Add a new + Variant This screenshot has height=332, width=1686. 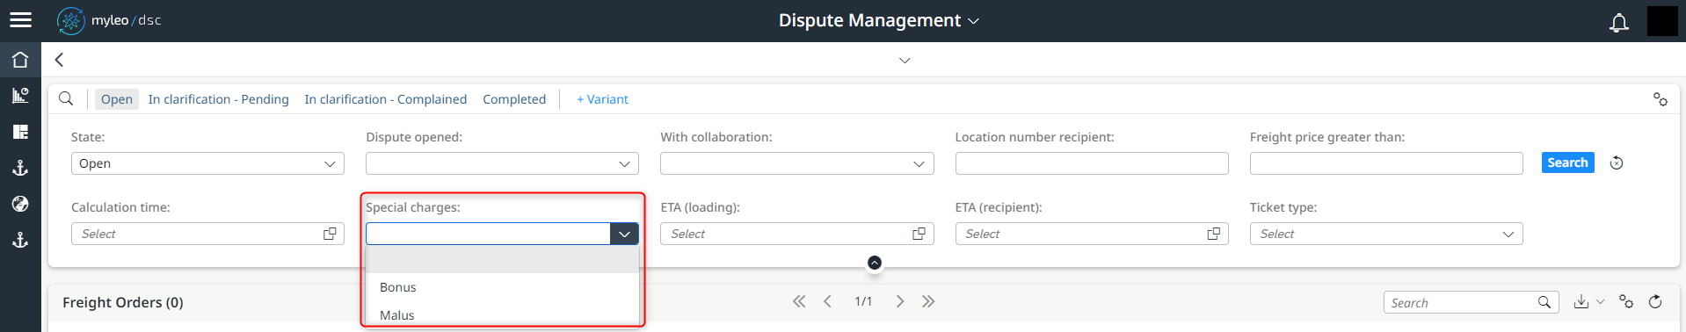click(x=602, y=99)
